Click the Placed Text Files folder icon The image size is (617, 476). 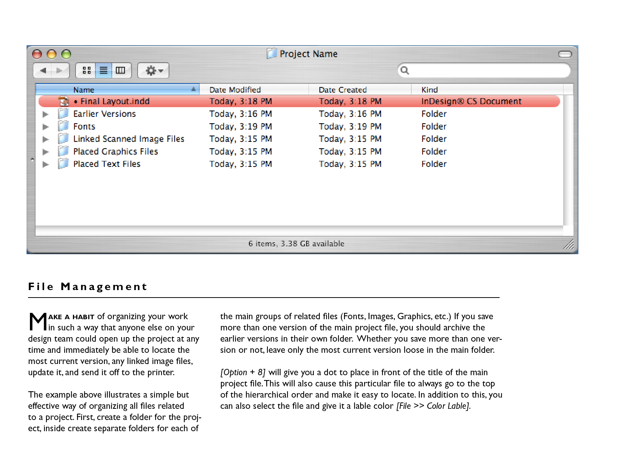pos(64,164)
